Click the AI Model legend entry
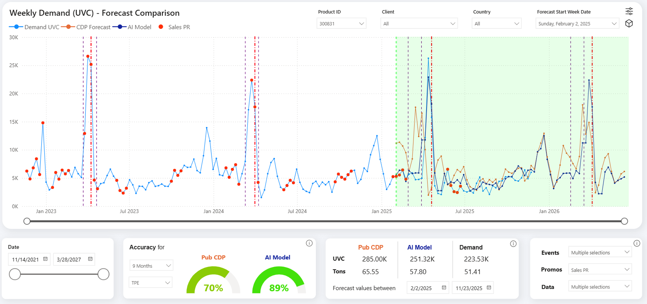Viewport: 647px width, 304px height. (x=132, y=27)
